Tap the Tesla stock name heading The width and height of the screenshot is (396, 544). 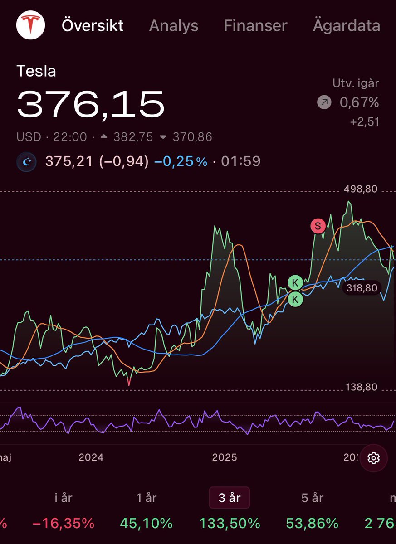[x=36, y=71]
